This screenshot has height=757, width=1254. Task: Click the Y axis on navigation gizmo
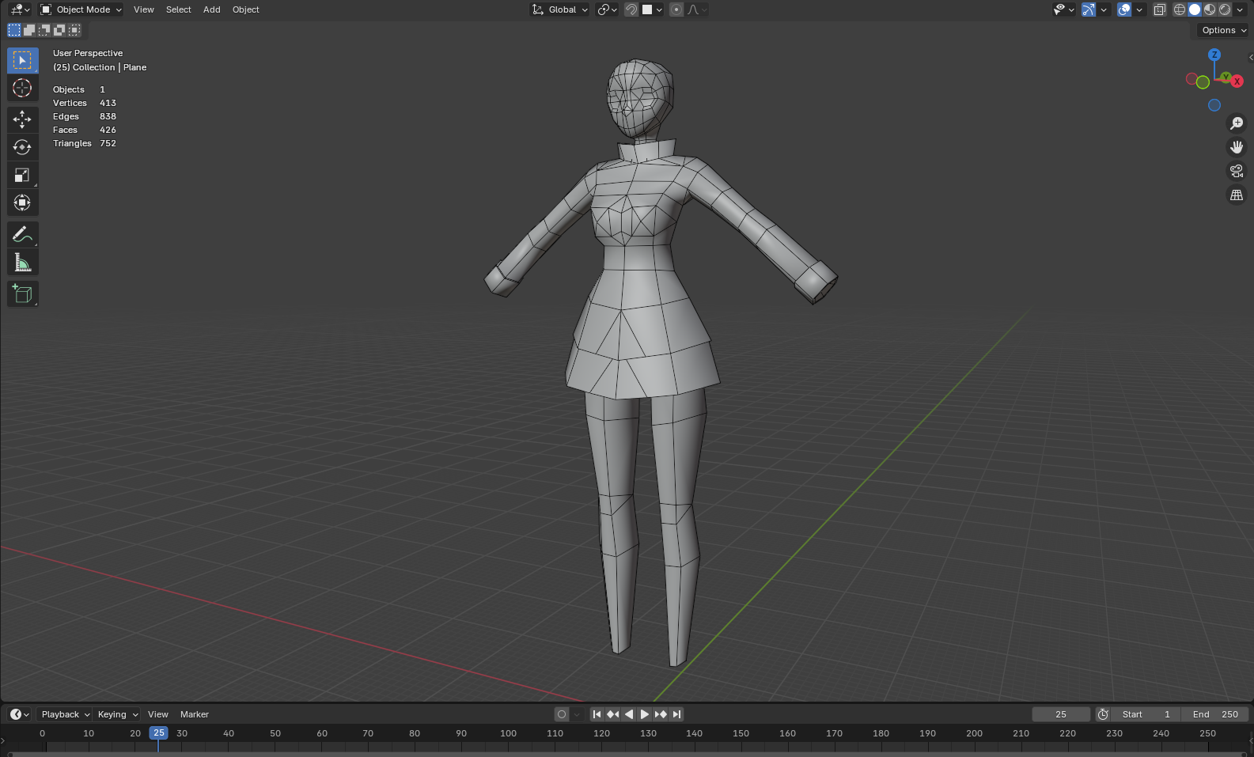(1225, 77)
